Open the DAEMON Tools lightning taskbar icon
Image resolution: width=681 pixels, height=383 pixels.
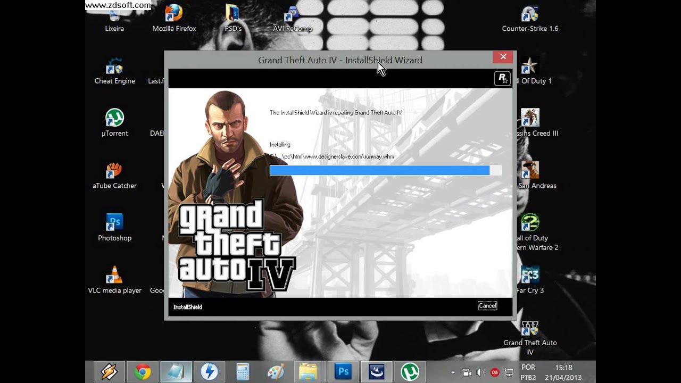pos(209,371)
